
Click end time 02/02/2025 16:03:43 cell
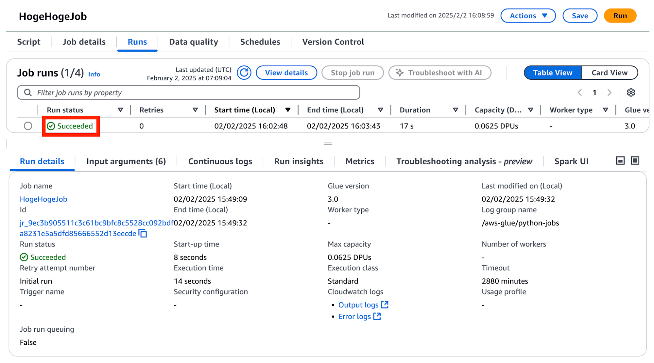pyautogui.click(x=343, y=126)
